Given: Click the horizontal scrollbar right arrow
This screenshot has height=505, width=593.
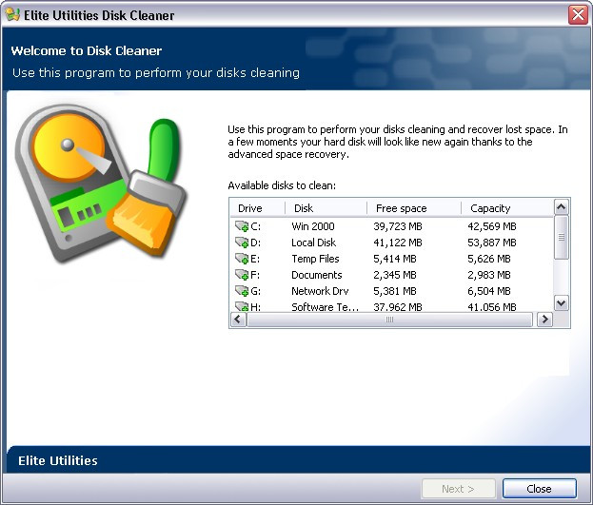Looking at the screenshot, I should tap(545, 320).
